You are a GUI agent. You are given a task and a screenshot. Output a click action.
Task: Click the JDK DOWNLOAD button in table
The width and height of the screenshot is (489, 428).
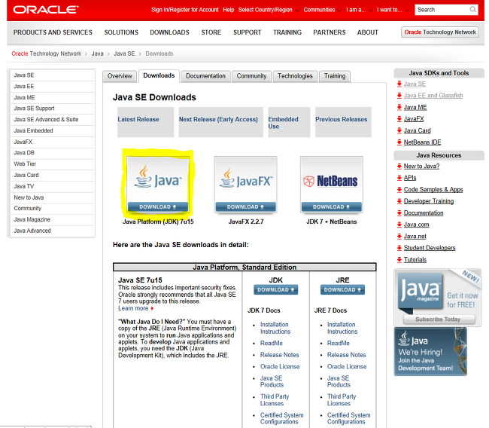pos(275,289)
